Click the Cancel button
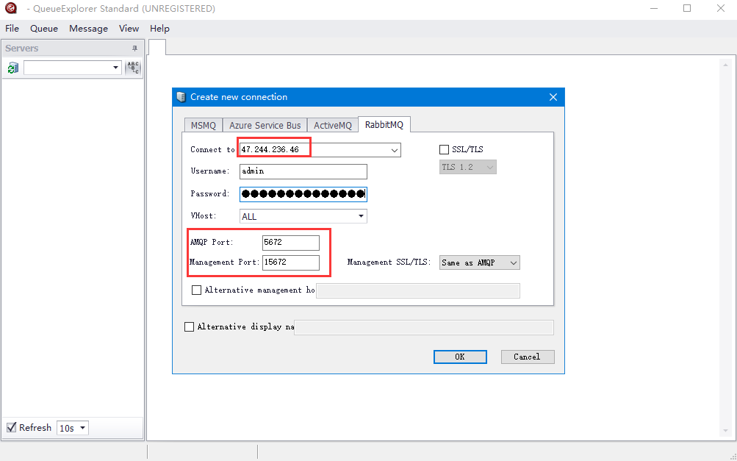 coord(527,357)
